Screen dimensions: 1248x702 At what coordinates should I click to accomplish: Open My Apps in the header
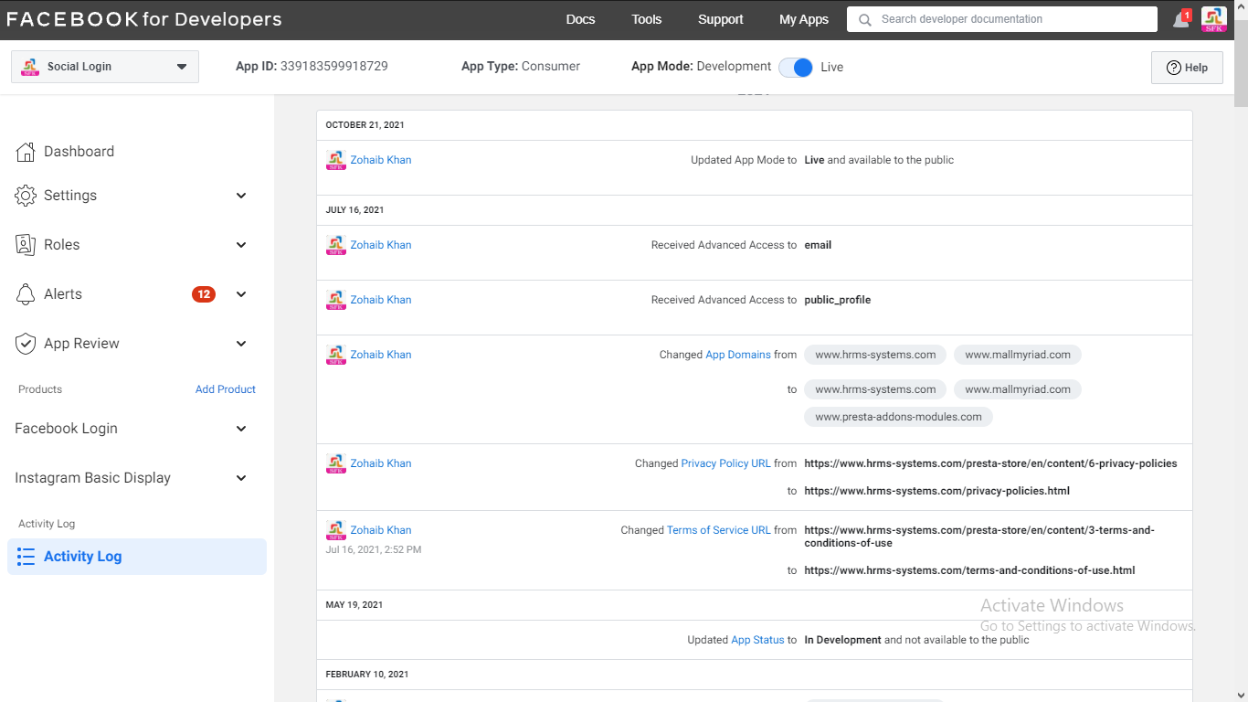click(x=804, y=19)
